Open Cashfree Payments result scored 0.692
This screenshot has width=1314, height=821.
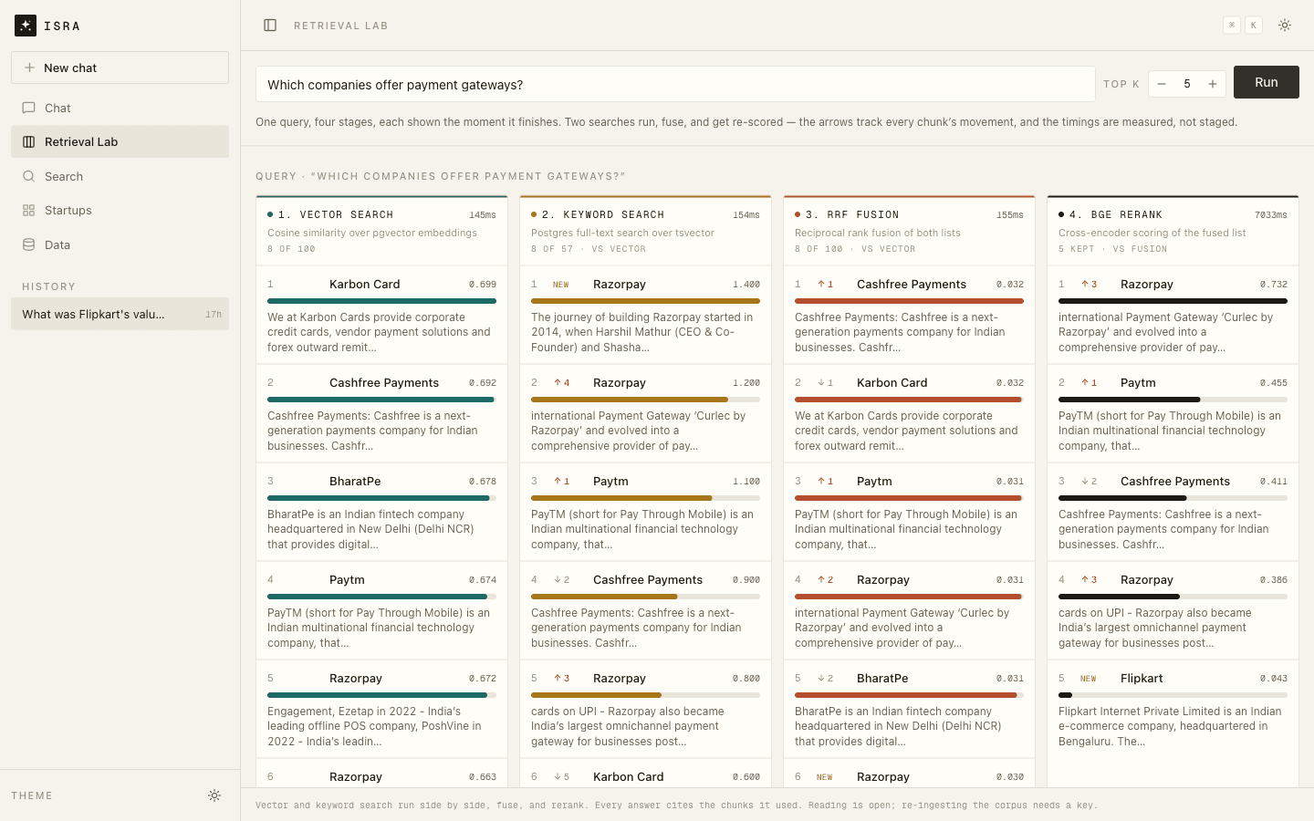381,413
